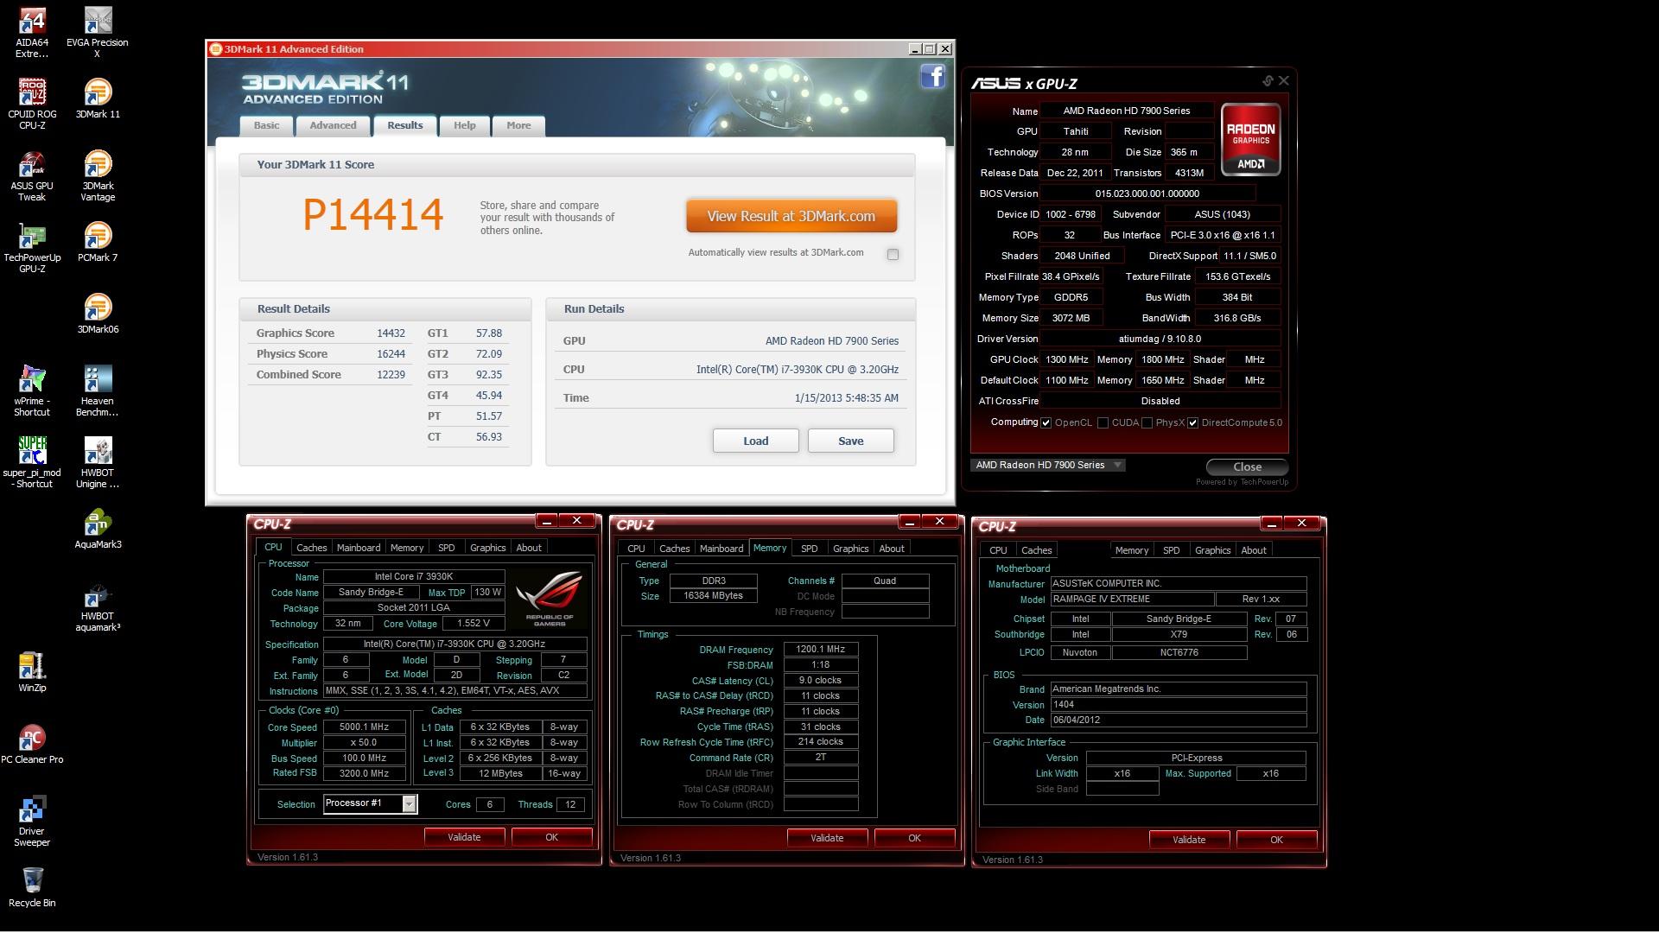This screenshot has width=1659, height=933.
Task: Click the Republic of Gamers logo in CPU-Z
Action: pyautogui.click(x=550, y=598)
